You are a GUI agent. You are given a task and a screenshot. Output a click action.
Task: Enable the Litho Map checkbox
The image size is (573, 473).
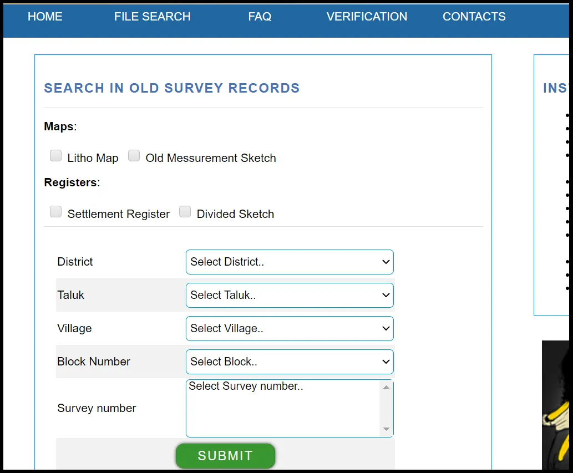[x=55, y=156]
